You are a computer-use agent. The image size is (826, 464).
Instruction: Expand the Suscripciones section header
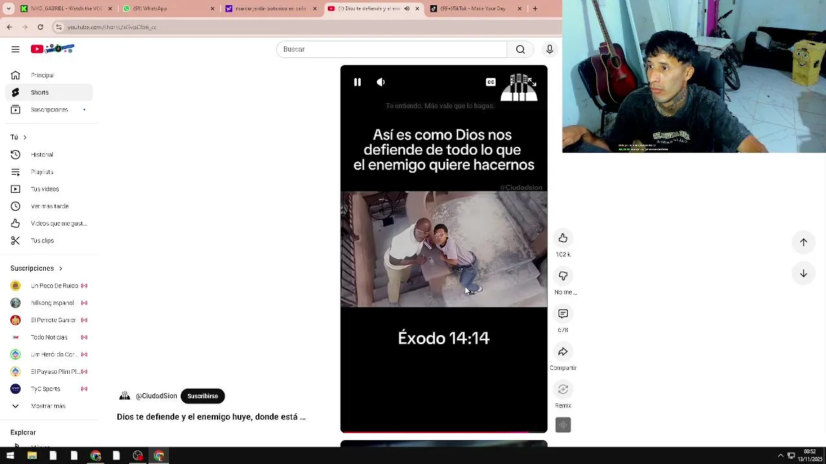click(37, 268)
